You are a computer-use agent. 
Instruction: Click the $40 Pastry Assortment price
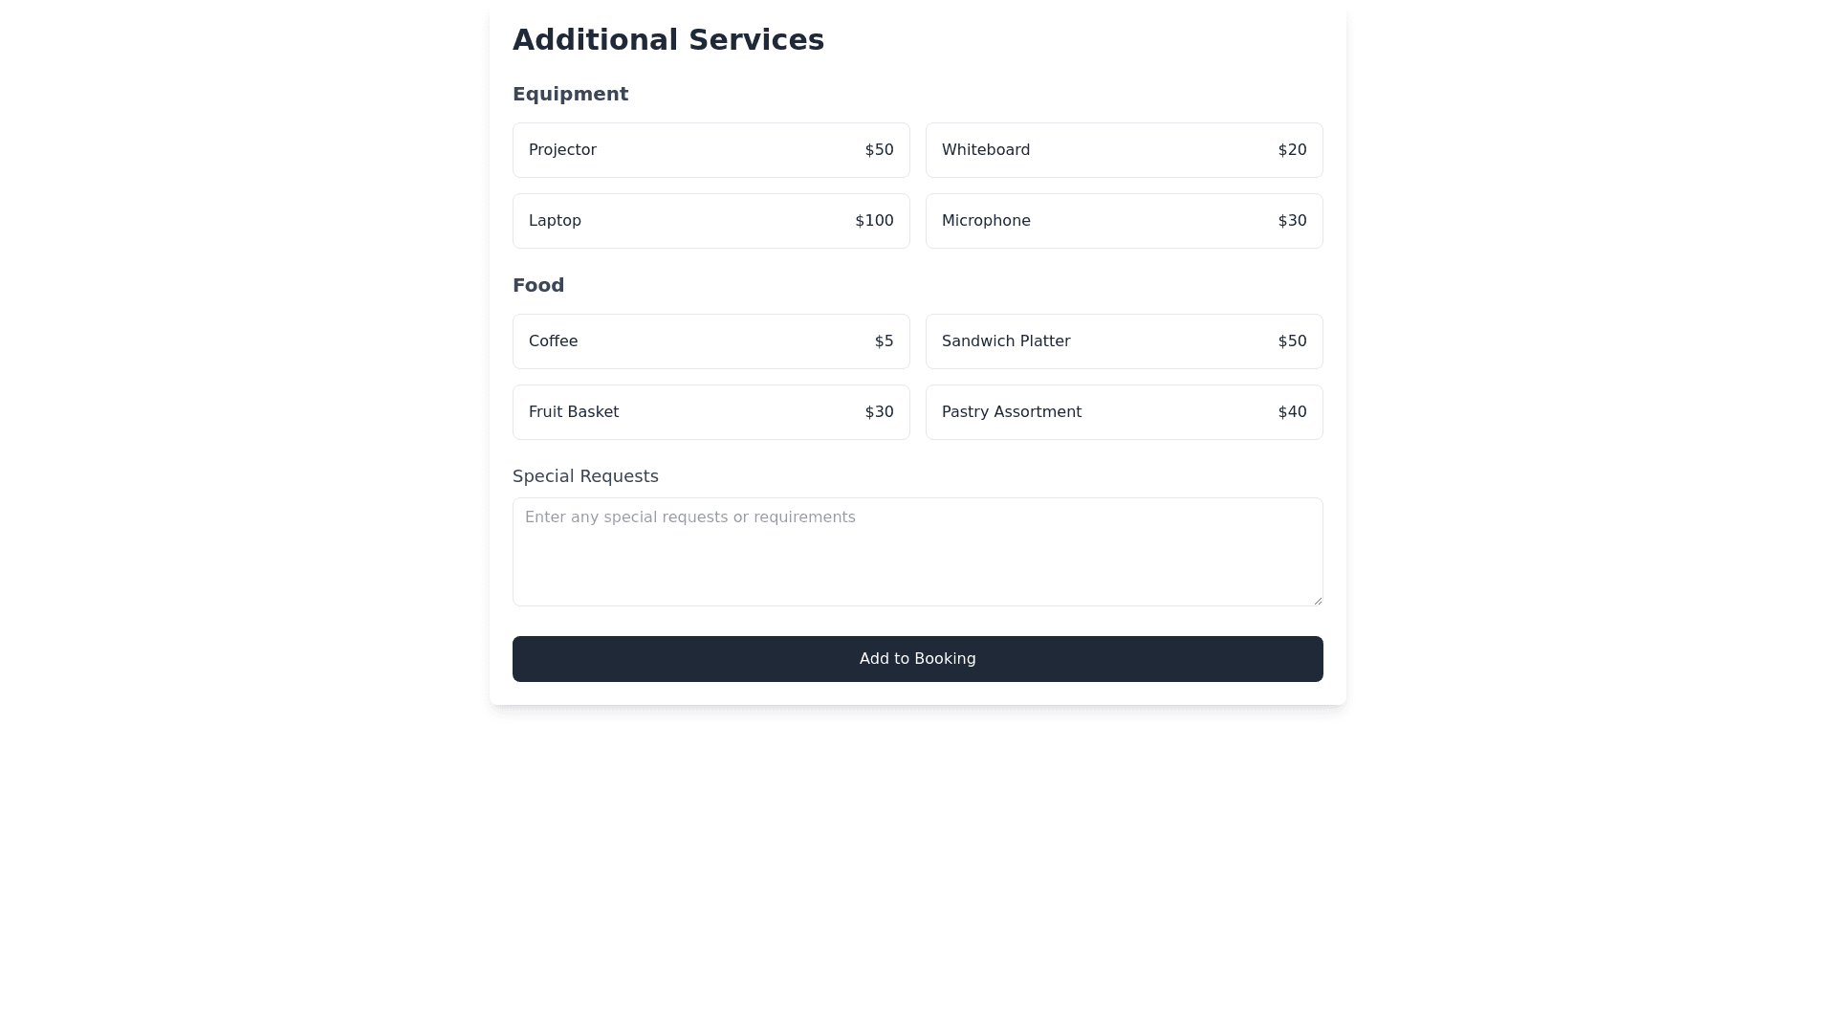1292,412
